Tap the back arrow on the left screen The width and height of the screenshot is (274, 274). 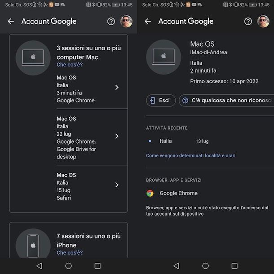click(11, 21)
